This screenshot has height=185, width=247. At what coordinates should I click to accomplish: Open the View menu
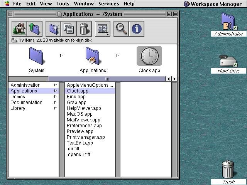tap(46, 3)
